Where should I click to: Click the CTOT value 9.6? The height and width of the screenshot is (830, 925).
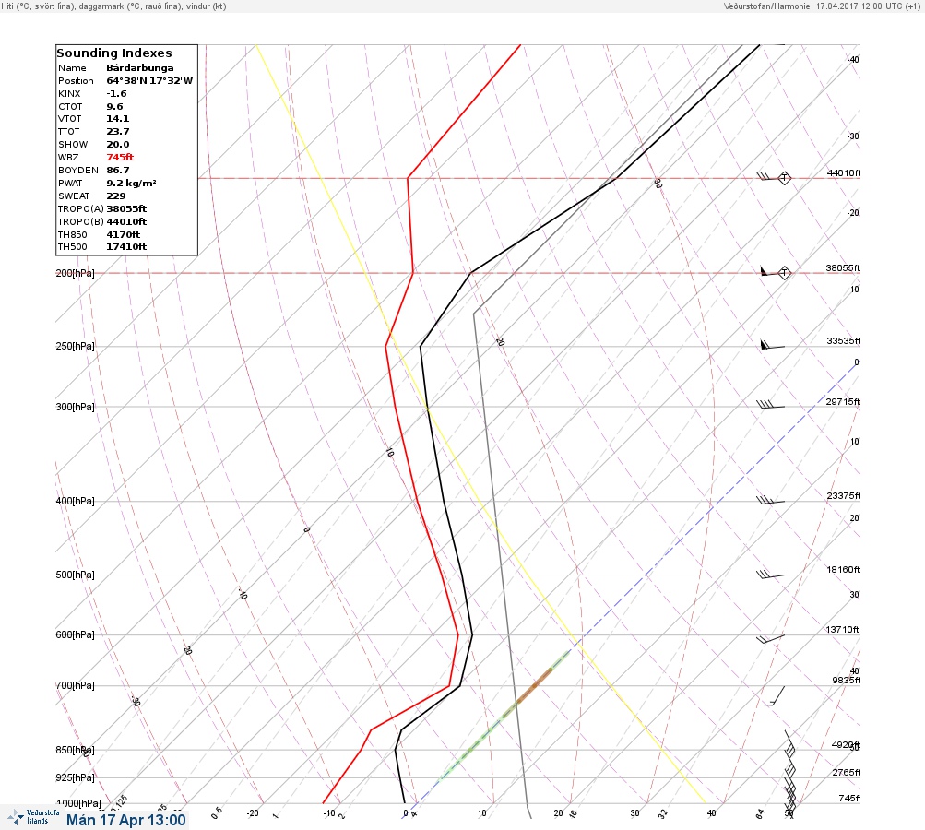pyautogui.click(x=114, y=107)
